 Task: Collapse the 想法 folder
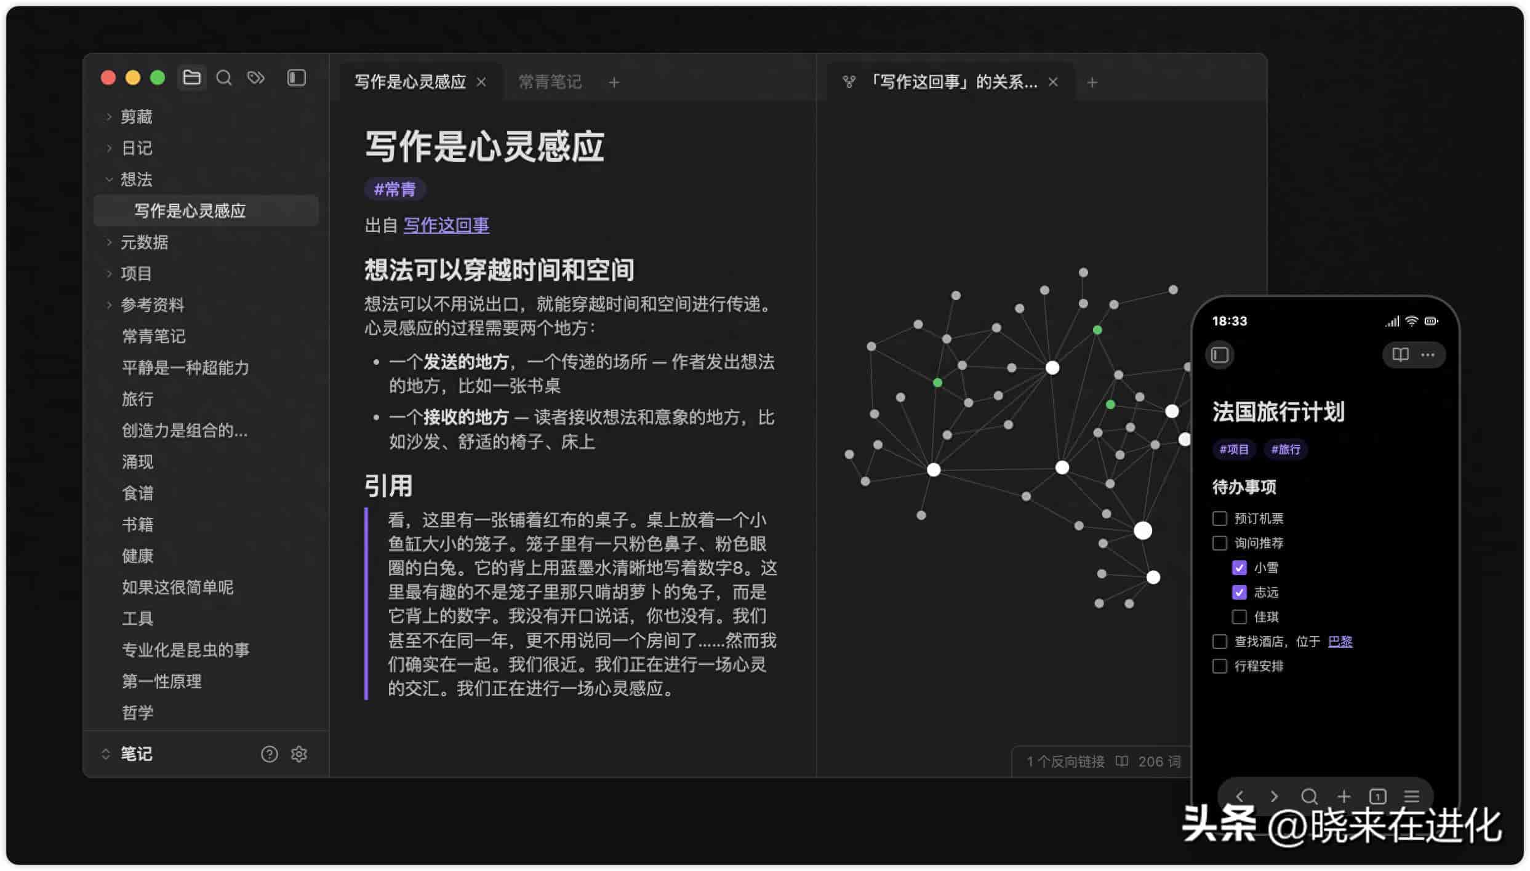[109, 179]
